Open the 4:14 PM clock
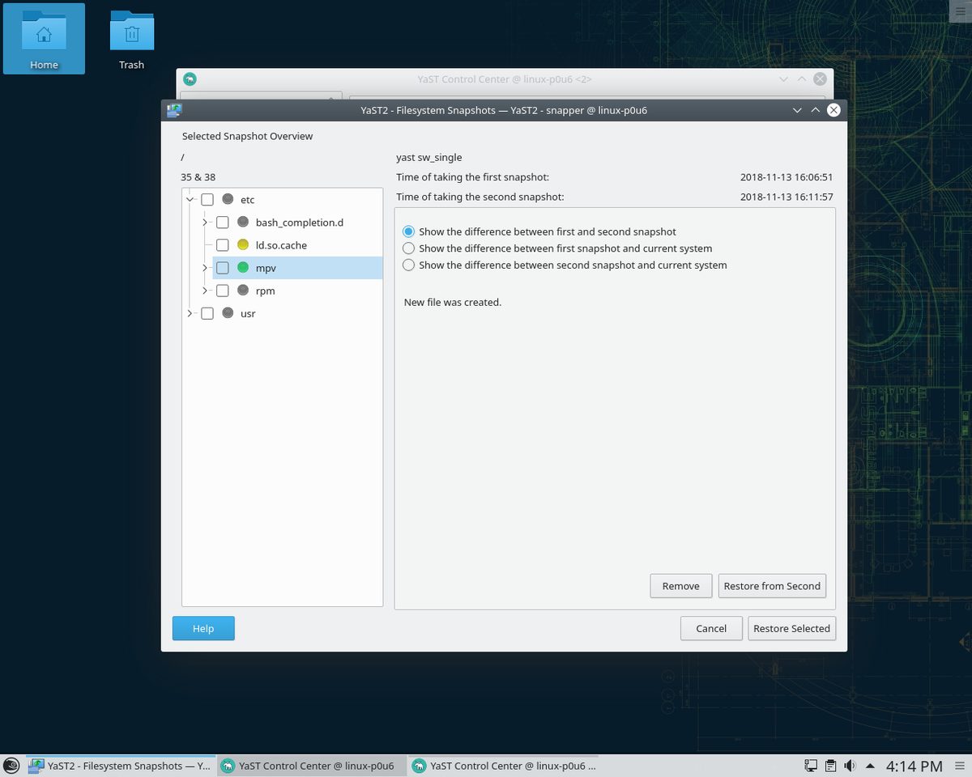 coord(914,766)
